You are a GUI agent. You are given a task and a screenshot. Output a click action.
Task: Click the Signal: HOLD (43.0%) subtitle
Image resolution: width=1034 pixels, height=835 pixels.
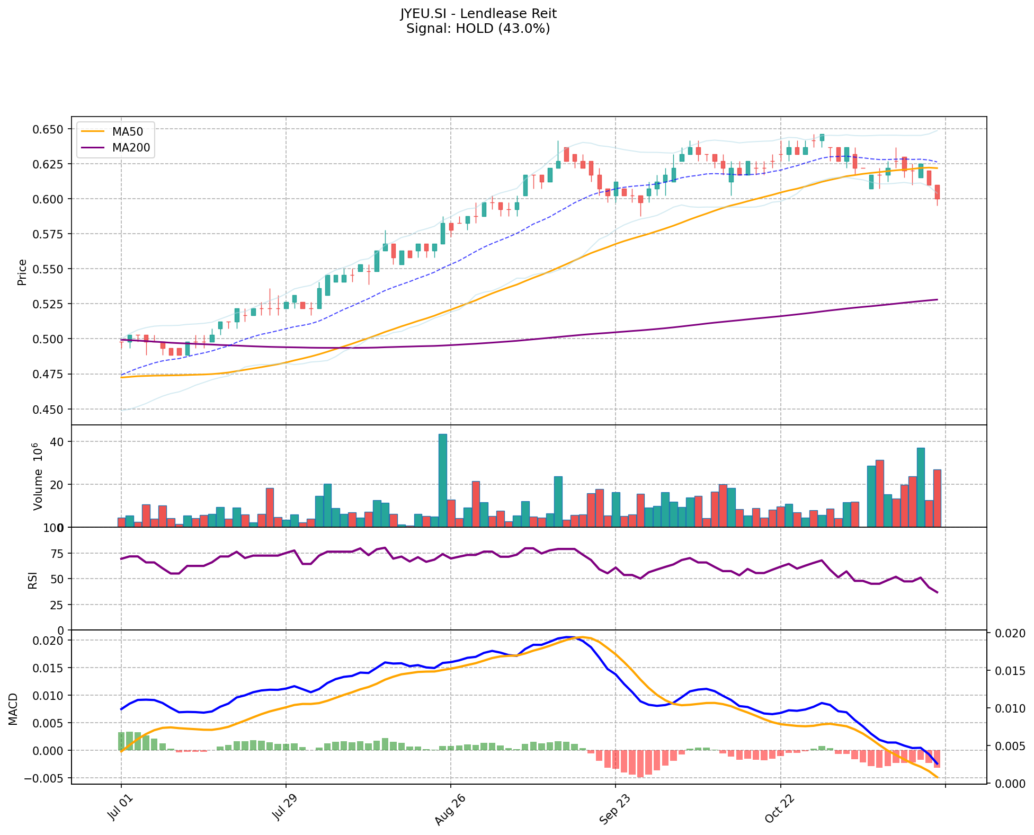(478, 29)
